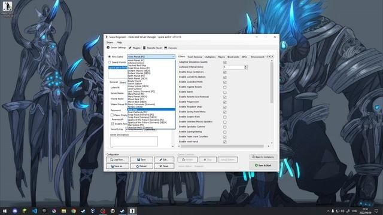Open Visual Studio Code from taskbar
The height and width of the screenshot is (215, 383).
(x=35, y=211)
